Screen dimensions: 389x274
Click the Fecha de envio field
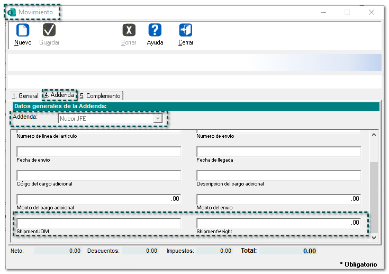[x=98, y=152]
